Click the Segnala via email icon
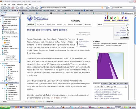 pos(78,42)
